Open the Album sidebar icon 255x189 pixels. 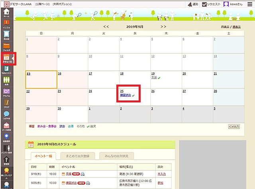point(6,93)
